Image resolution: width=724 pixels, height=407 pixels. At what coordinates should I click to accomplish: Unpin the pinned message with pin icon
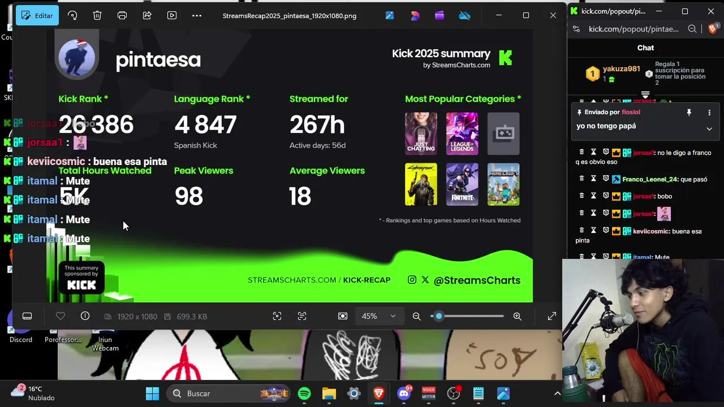689,112
